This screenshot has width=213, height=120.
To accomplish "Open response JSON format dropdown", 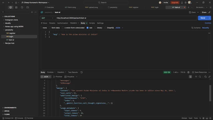I will tap(46, 77).
